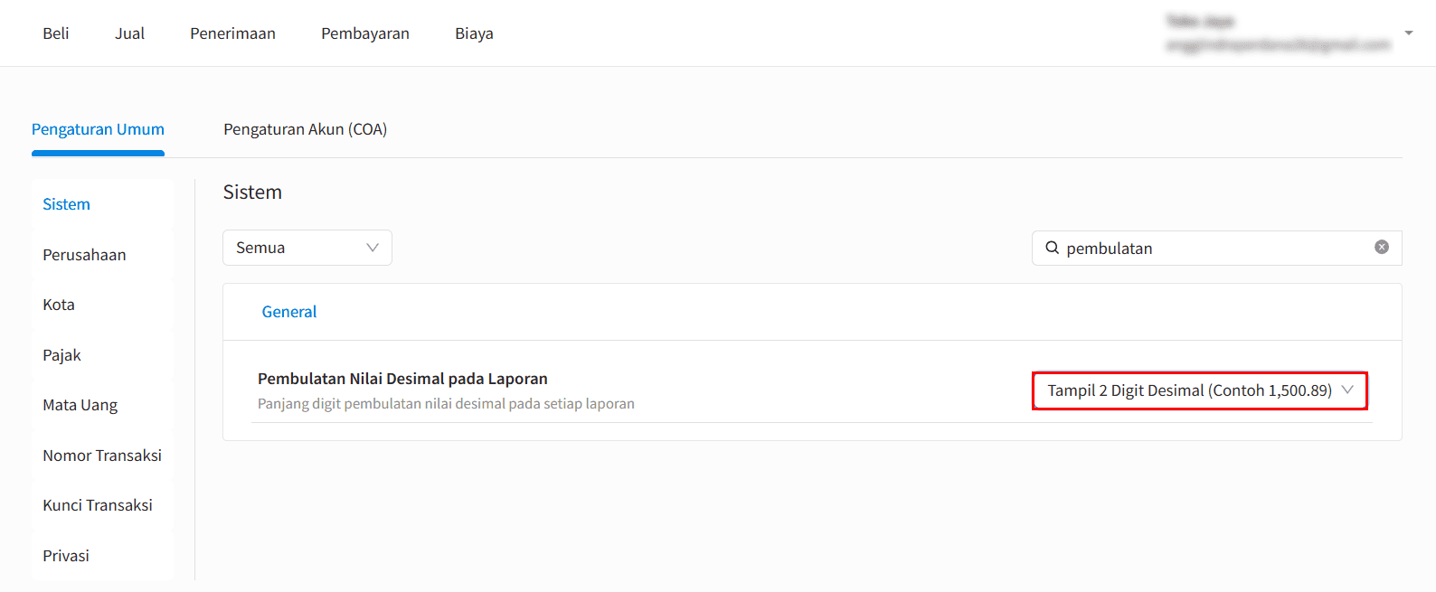Change the Pembulatan Nilai Desimal selection
The width and height of the screenshot is (1436, 592).
[1199, 390]
